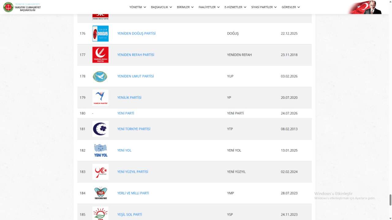This screenshot has width=392, height=220.
Task: Open the YENİ PARTİ link
Action: (x=126, y=113)
